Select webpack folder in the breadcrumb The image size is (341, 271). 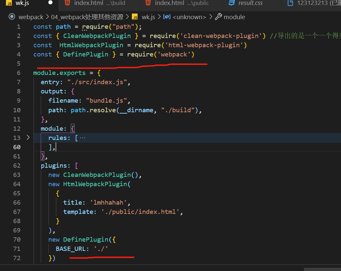coord(31,17)
